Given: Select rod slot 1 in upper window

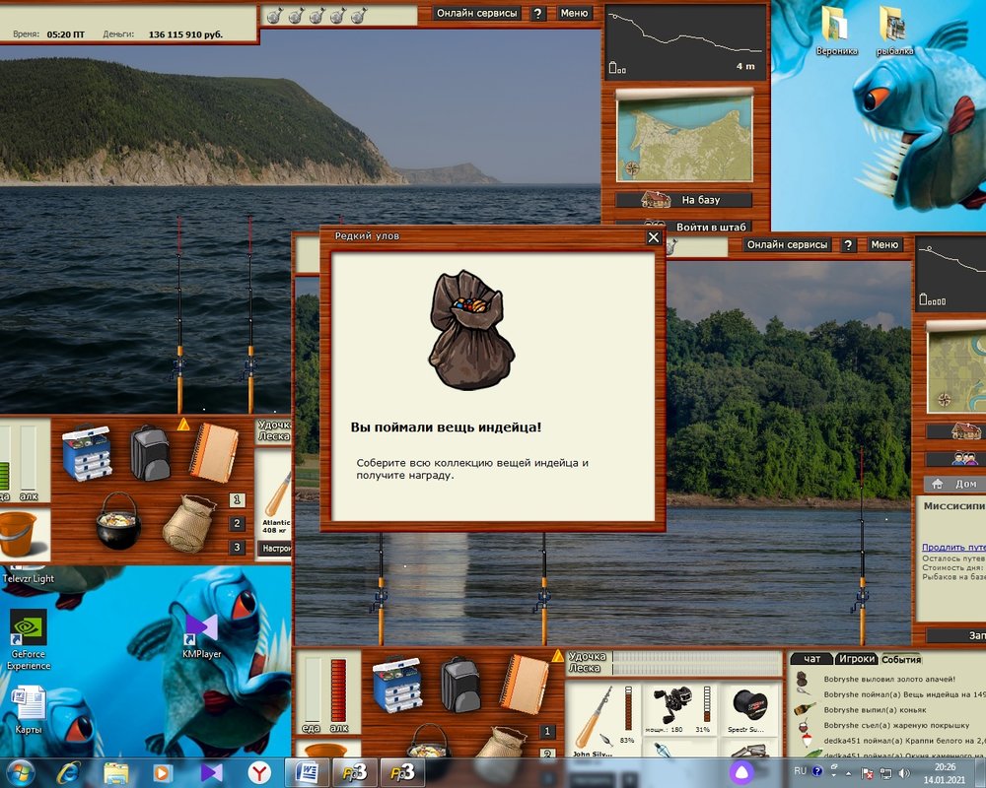Looking at the screenshot, I should tap(237, 499).
